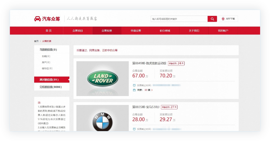This screenshot has height=141, width=270.
Task: Expand 当前的投票(0) sidebar section
Action: pyautogui.click(x=48, y=50)
